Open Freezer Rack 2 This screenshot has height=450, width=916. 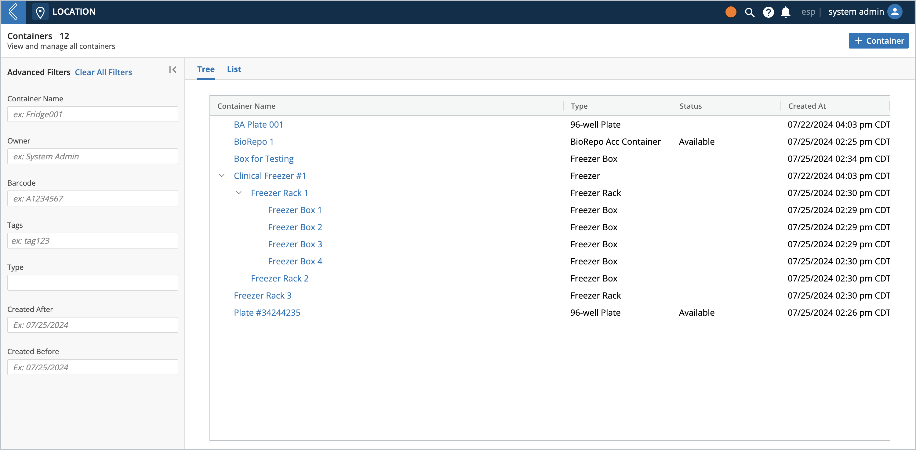coord(279,278)
